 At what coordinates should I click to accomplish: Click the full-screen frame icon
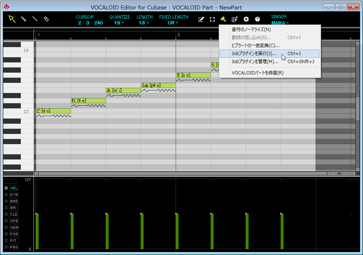(x=212, y=19)
